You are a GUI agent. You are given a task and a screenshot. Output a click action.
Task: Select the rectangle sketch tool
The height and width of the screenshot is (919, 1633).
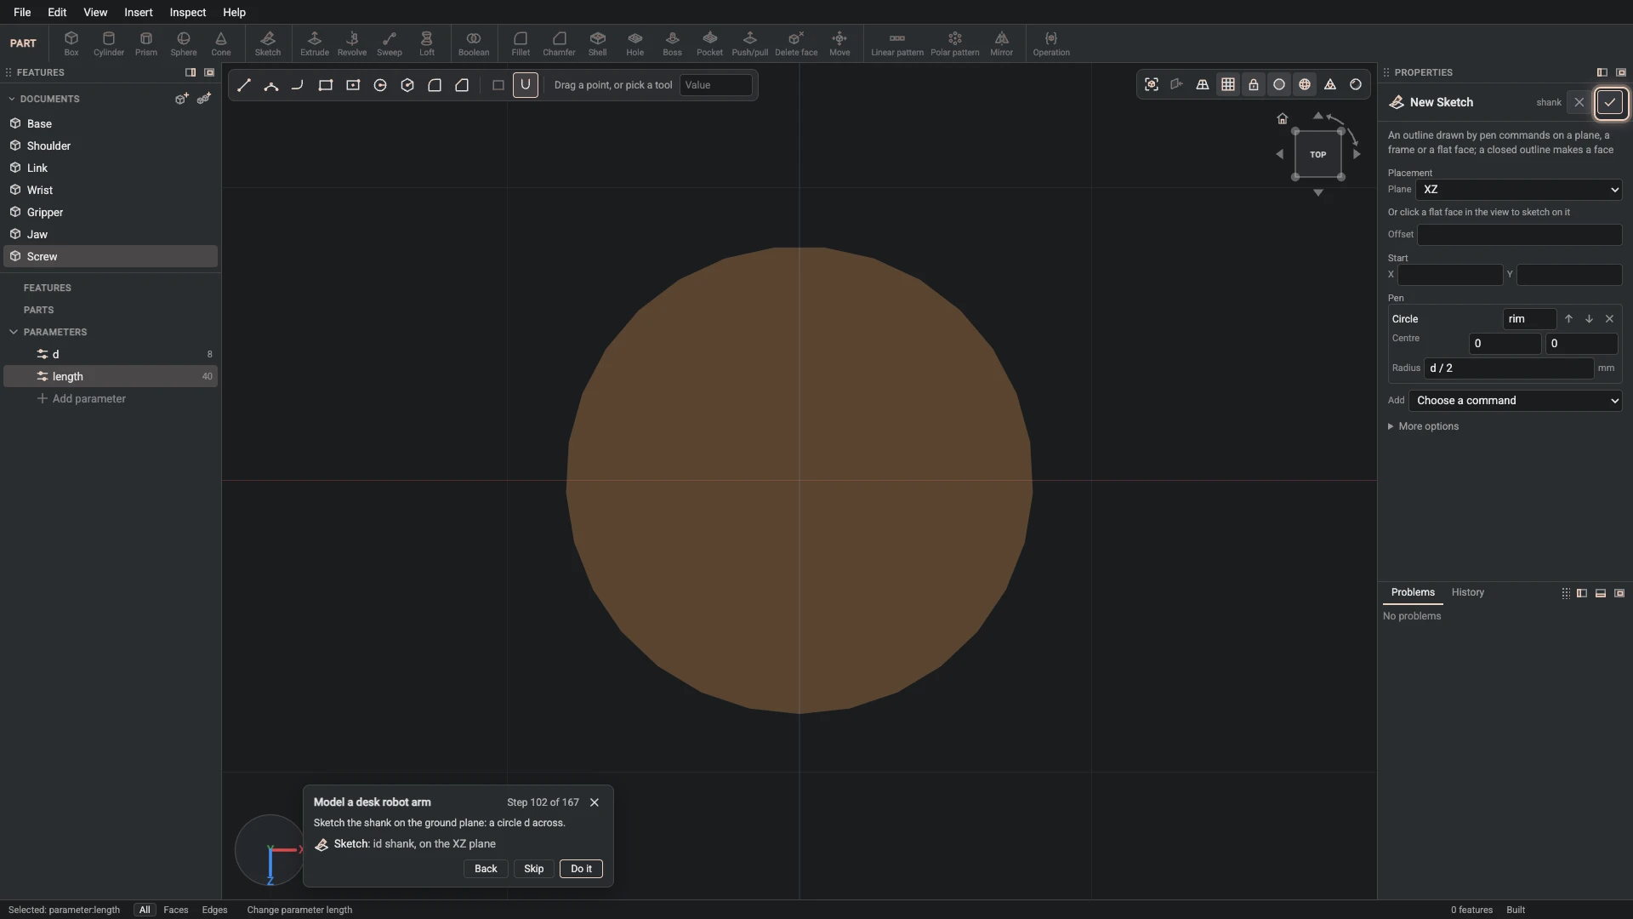point(326,85)
